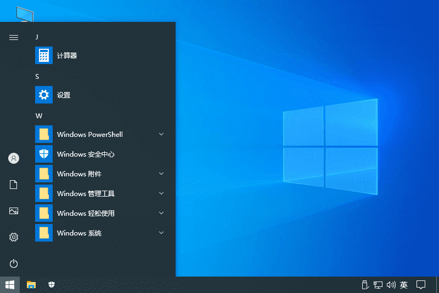Image resolution: width=439 pixels, height=293 pixels.
Task: Click Windows Security shield on taskbar
Action: [x=52, y=285]
